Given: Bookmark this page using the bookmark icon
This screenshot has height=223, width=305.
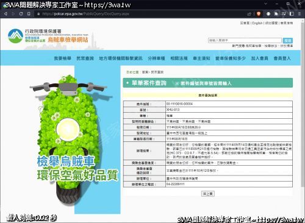Looking at the screenshot, I should [29, 14].
